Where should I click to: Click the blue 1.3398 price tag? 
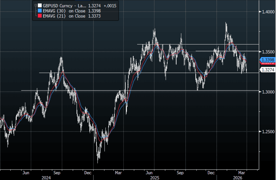click(x=268, y=60)
